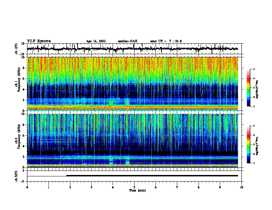Click the thick black bar in ch.3 plot
This screenshot has height=210, width=272.
coord(152,176)
